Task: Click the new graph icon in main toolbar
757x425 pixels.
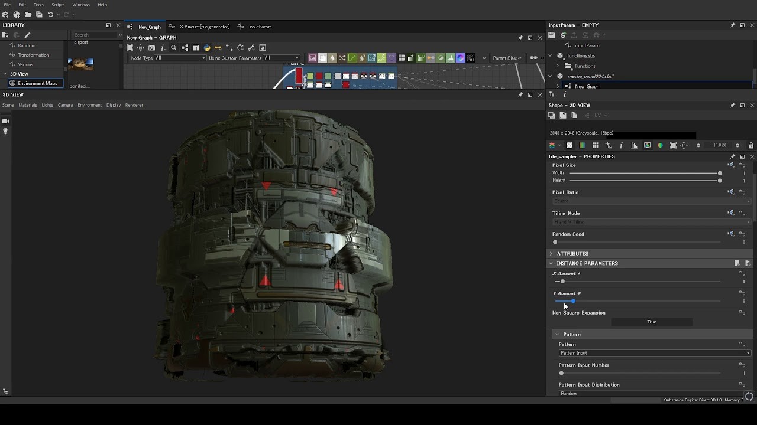Action: (x=17, y=14)
